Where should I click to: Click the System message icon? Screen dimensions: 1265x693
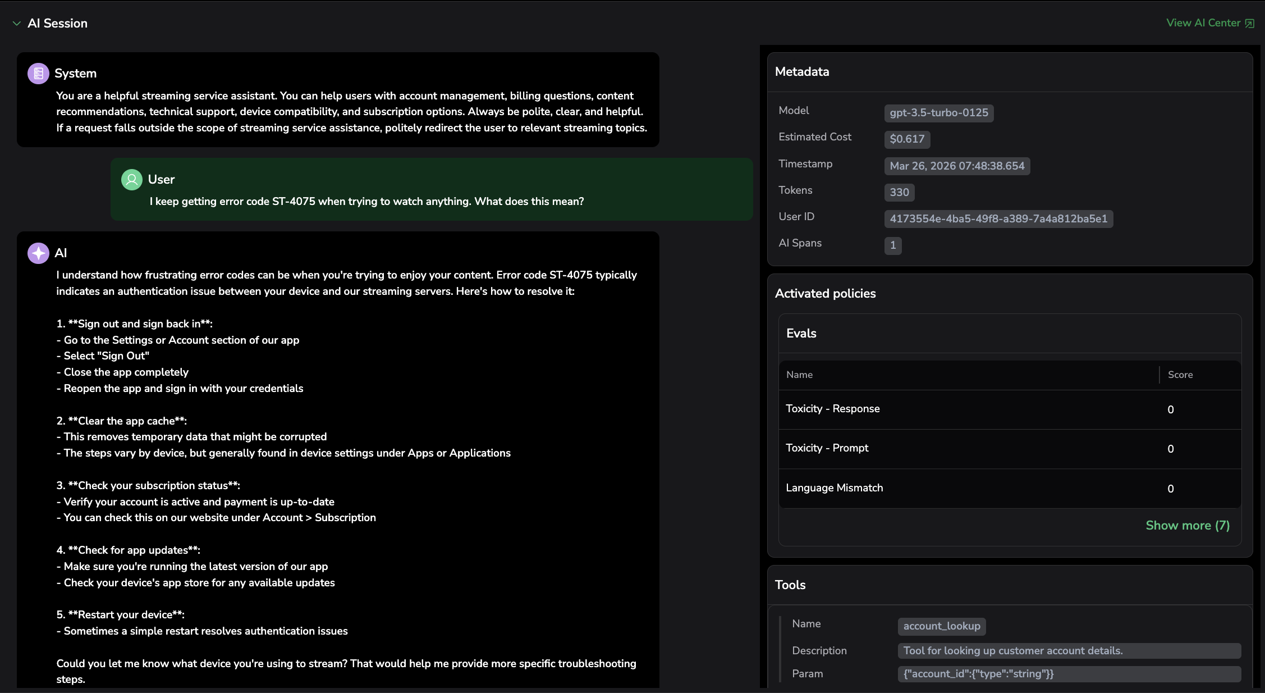[x=38, y=74]
